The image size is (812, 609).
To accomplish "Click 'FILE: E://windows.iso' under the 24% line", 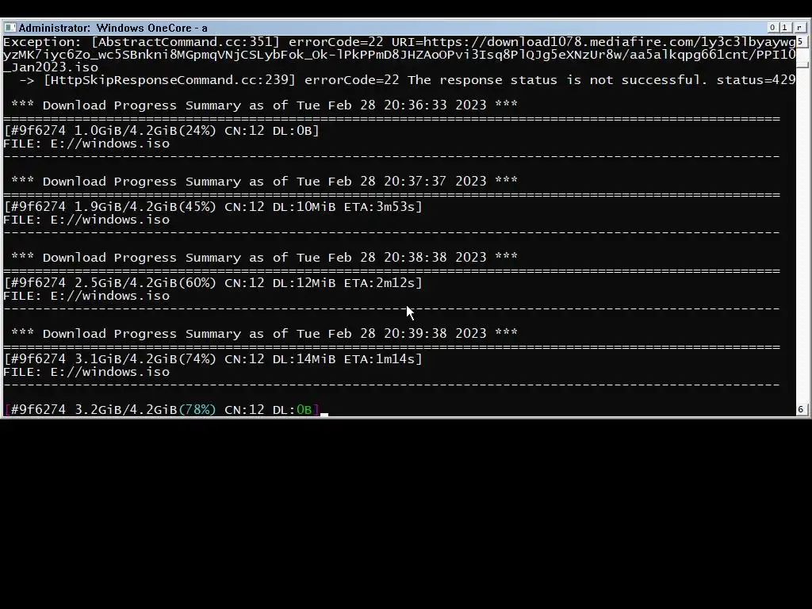I will 86,144.
